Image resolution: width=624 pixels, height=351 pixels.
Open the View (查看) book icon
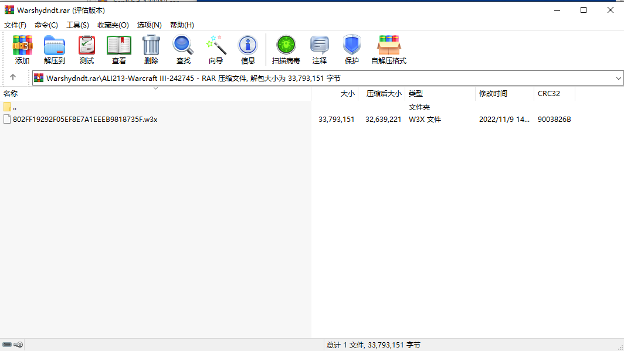119,49
